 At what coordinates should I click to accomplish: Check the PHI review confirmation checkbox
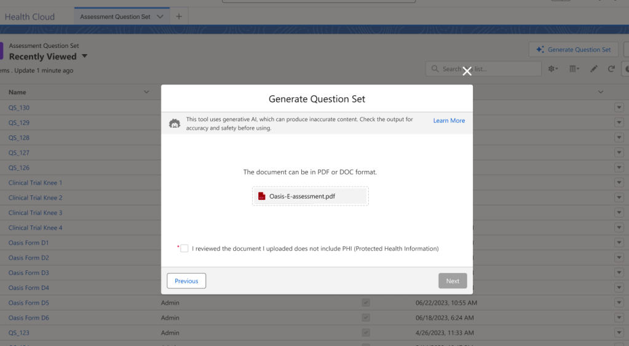pyautogui.click(x=184, y=248)
